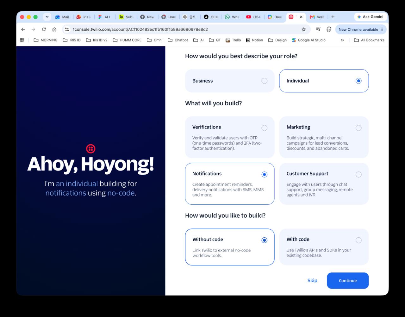Switch to the YouTube tab
The height and width of the screenshot is (317, 405).
[253, 17]
